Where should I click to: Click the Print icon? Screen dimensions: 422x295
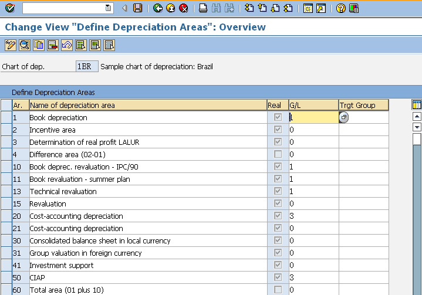tap(203, 8)
